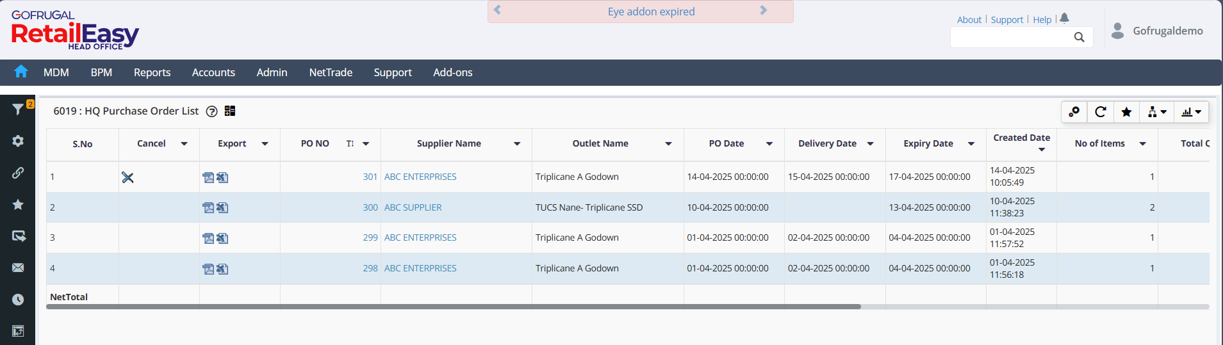Open the notifications bell
The image size is (1223, 345).
click(x=1064, y=19)
